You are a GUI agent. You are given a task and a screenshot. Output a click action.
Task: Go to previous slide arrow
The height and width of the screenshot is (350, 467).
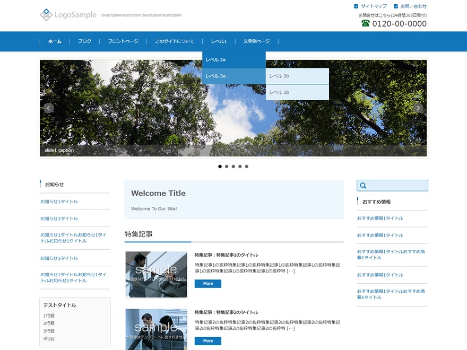click(48, 108)
